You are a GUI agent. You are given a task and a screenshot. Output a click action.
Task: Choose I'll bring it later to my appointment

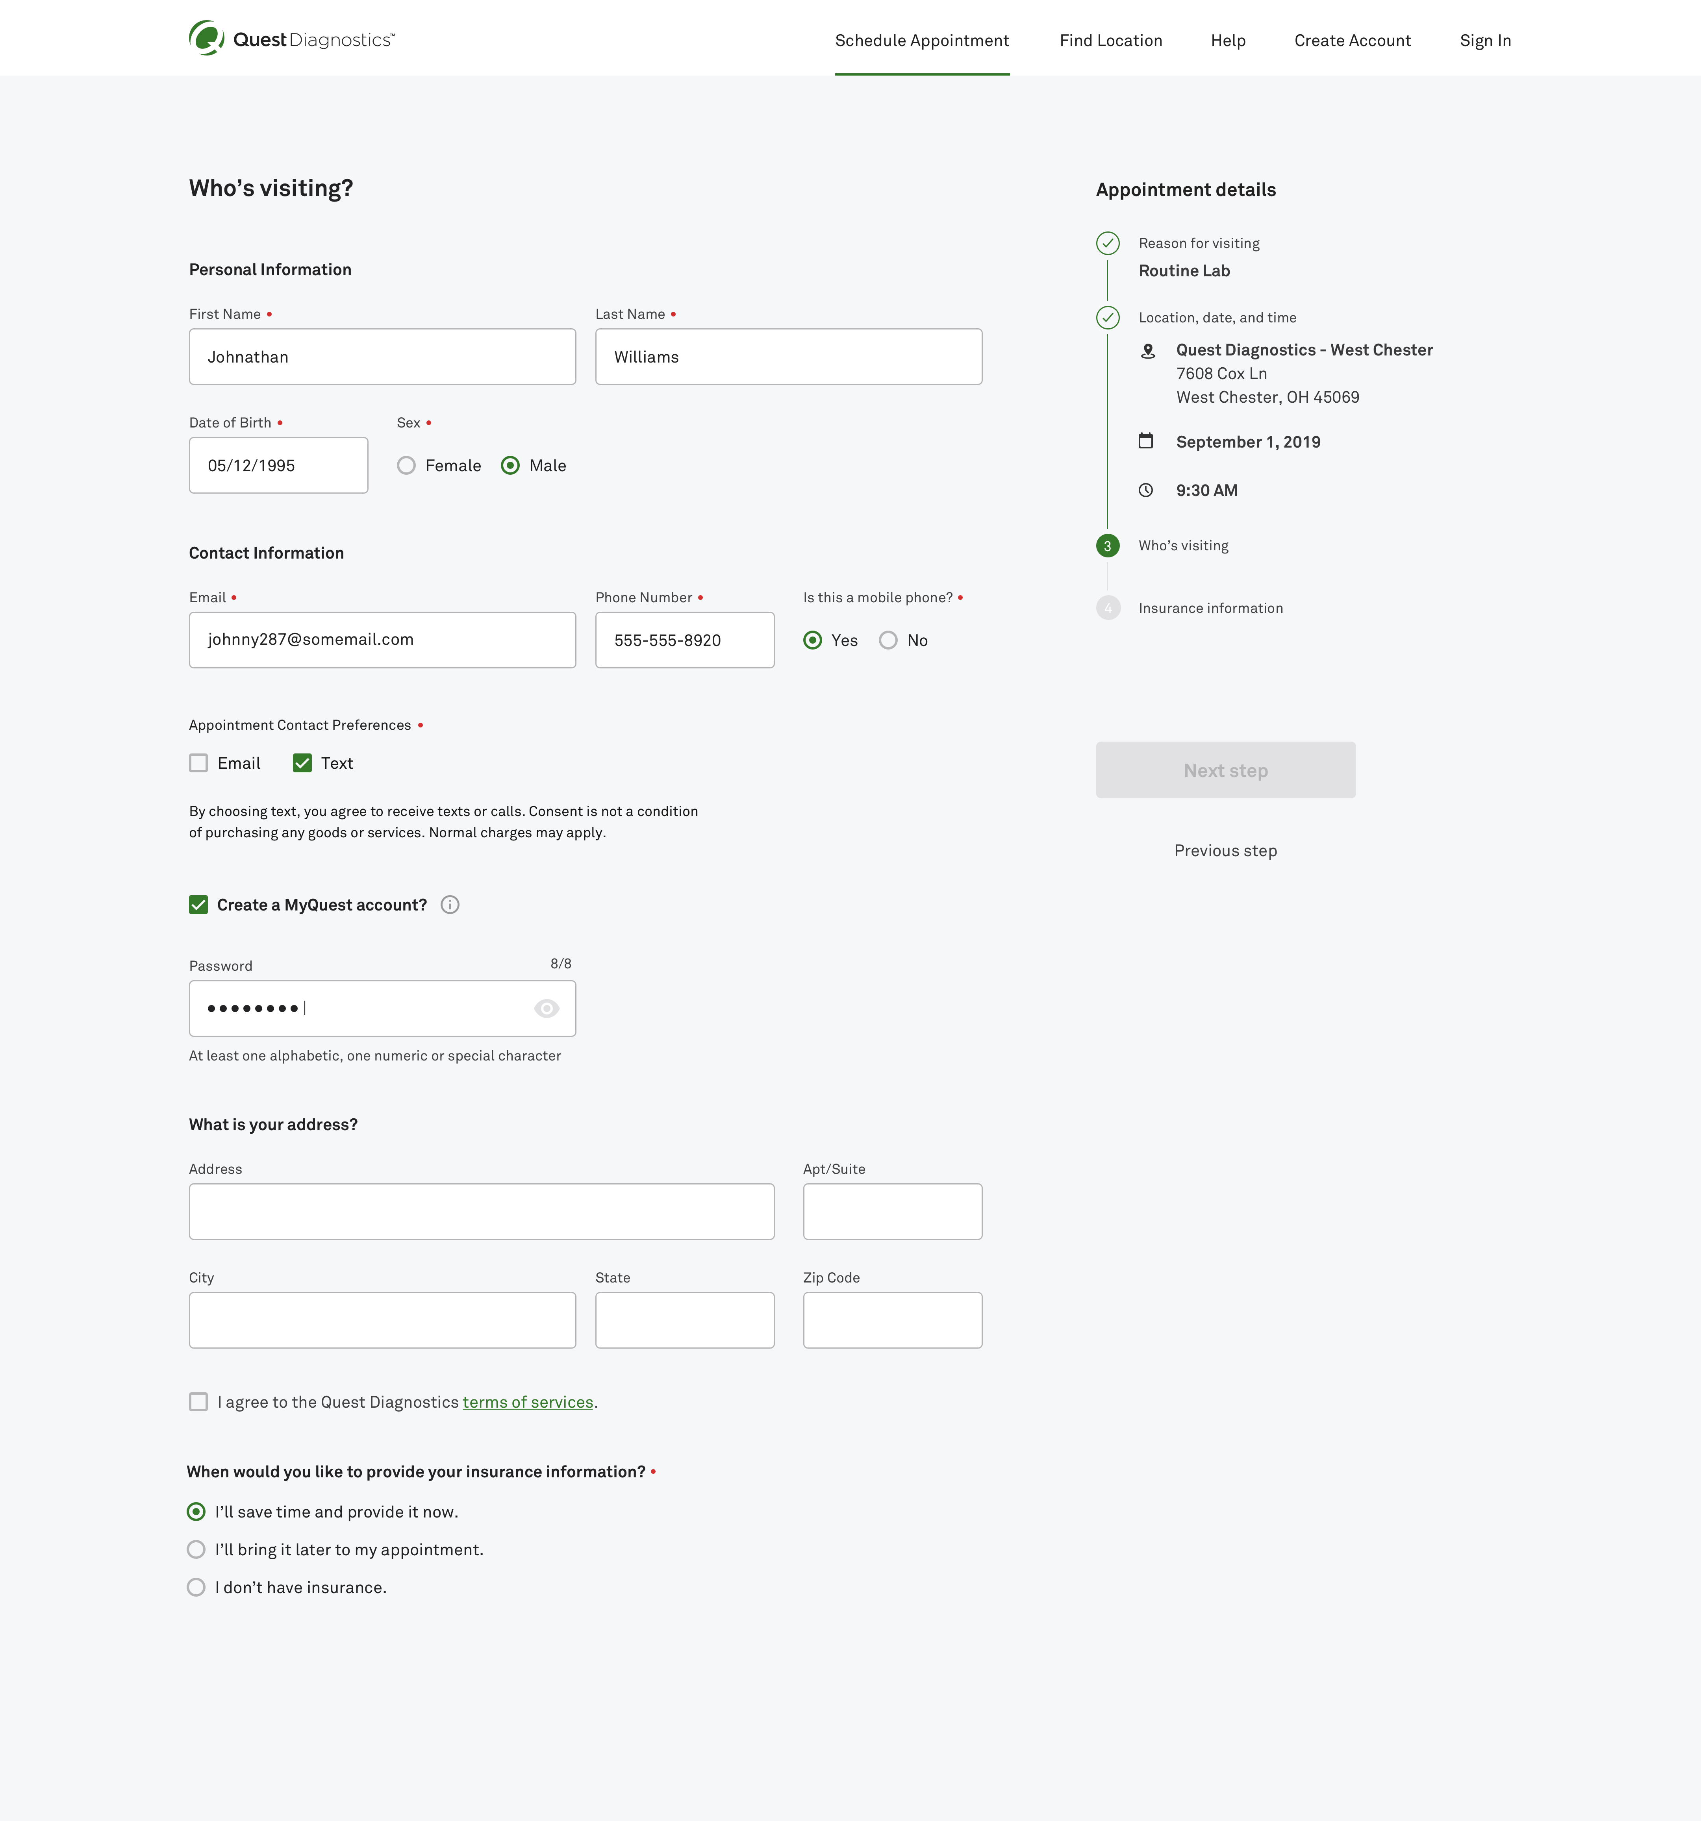196,1550
